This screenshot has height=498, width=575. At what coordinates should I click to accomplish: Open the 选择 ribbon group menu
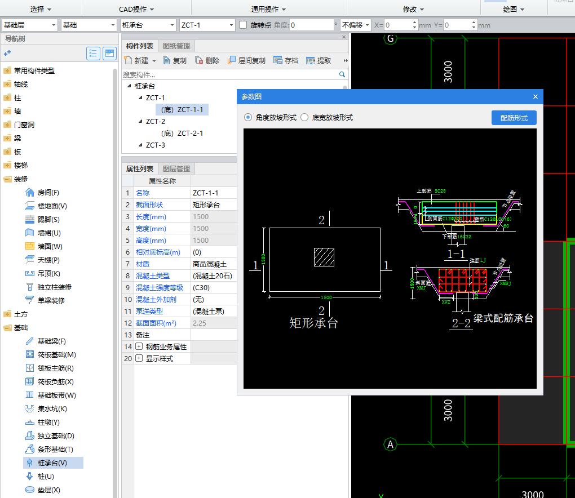[x=41, y=9]
